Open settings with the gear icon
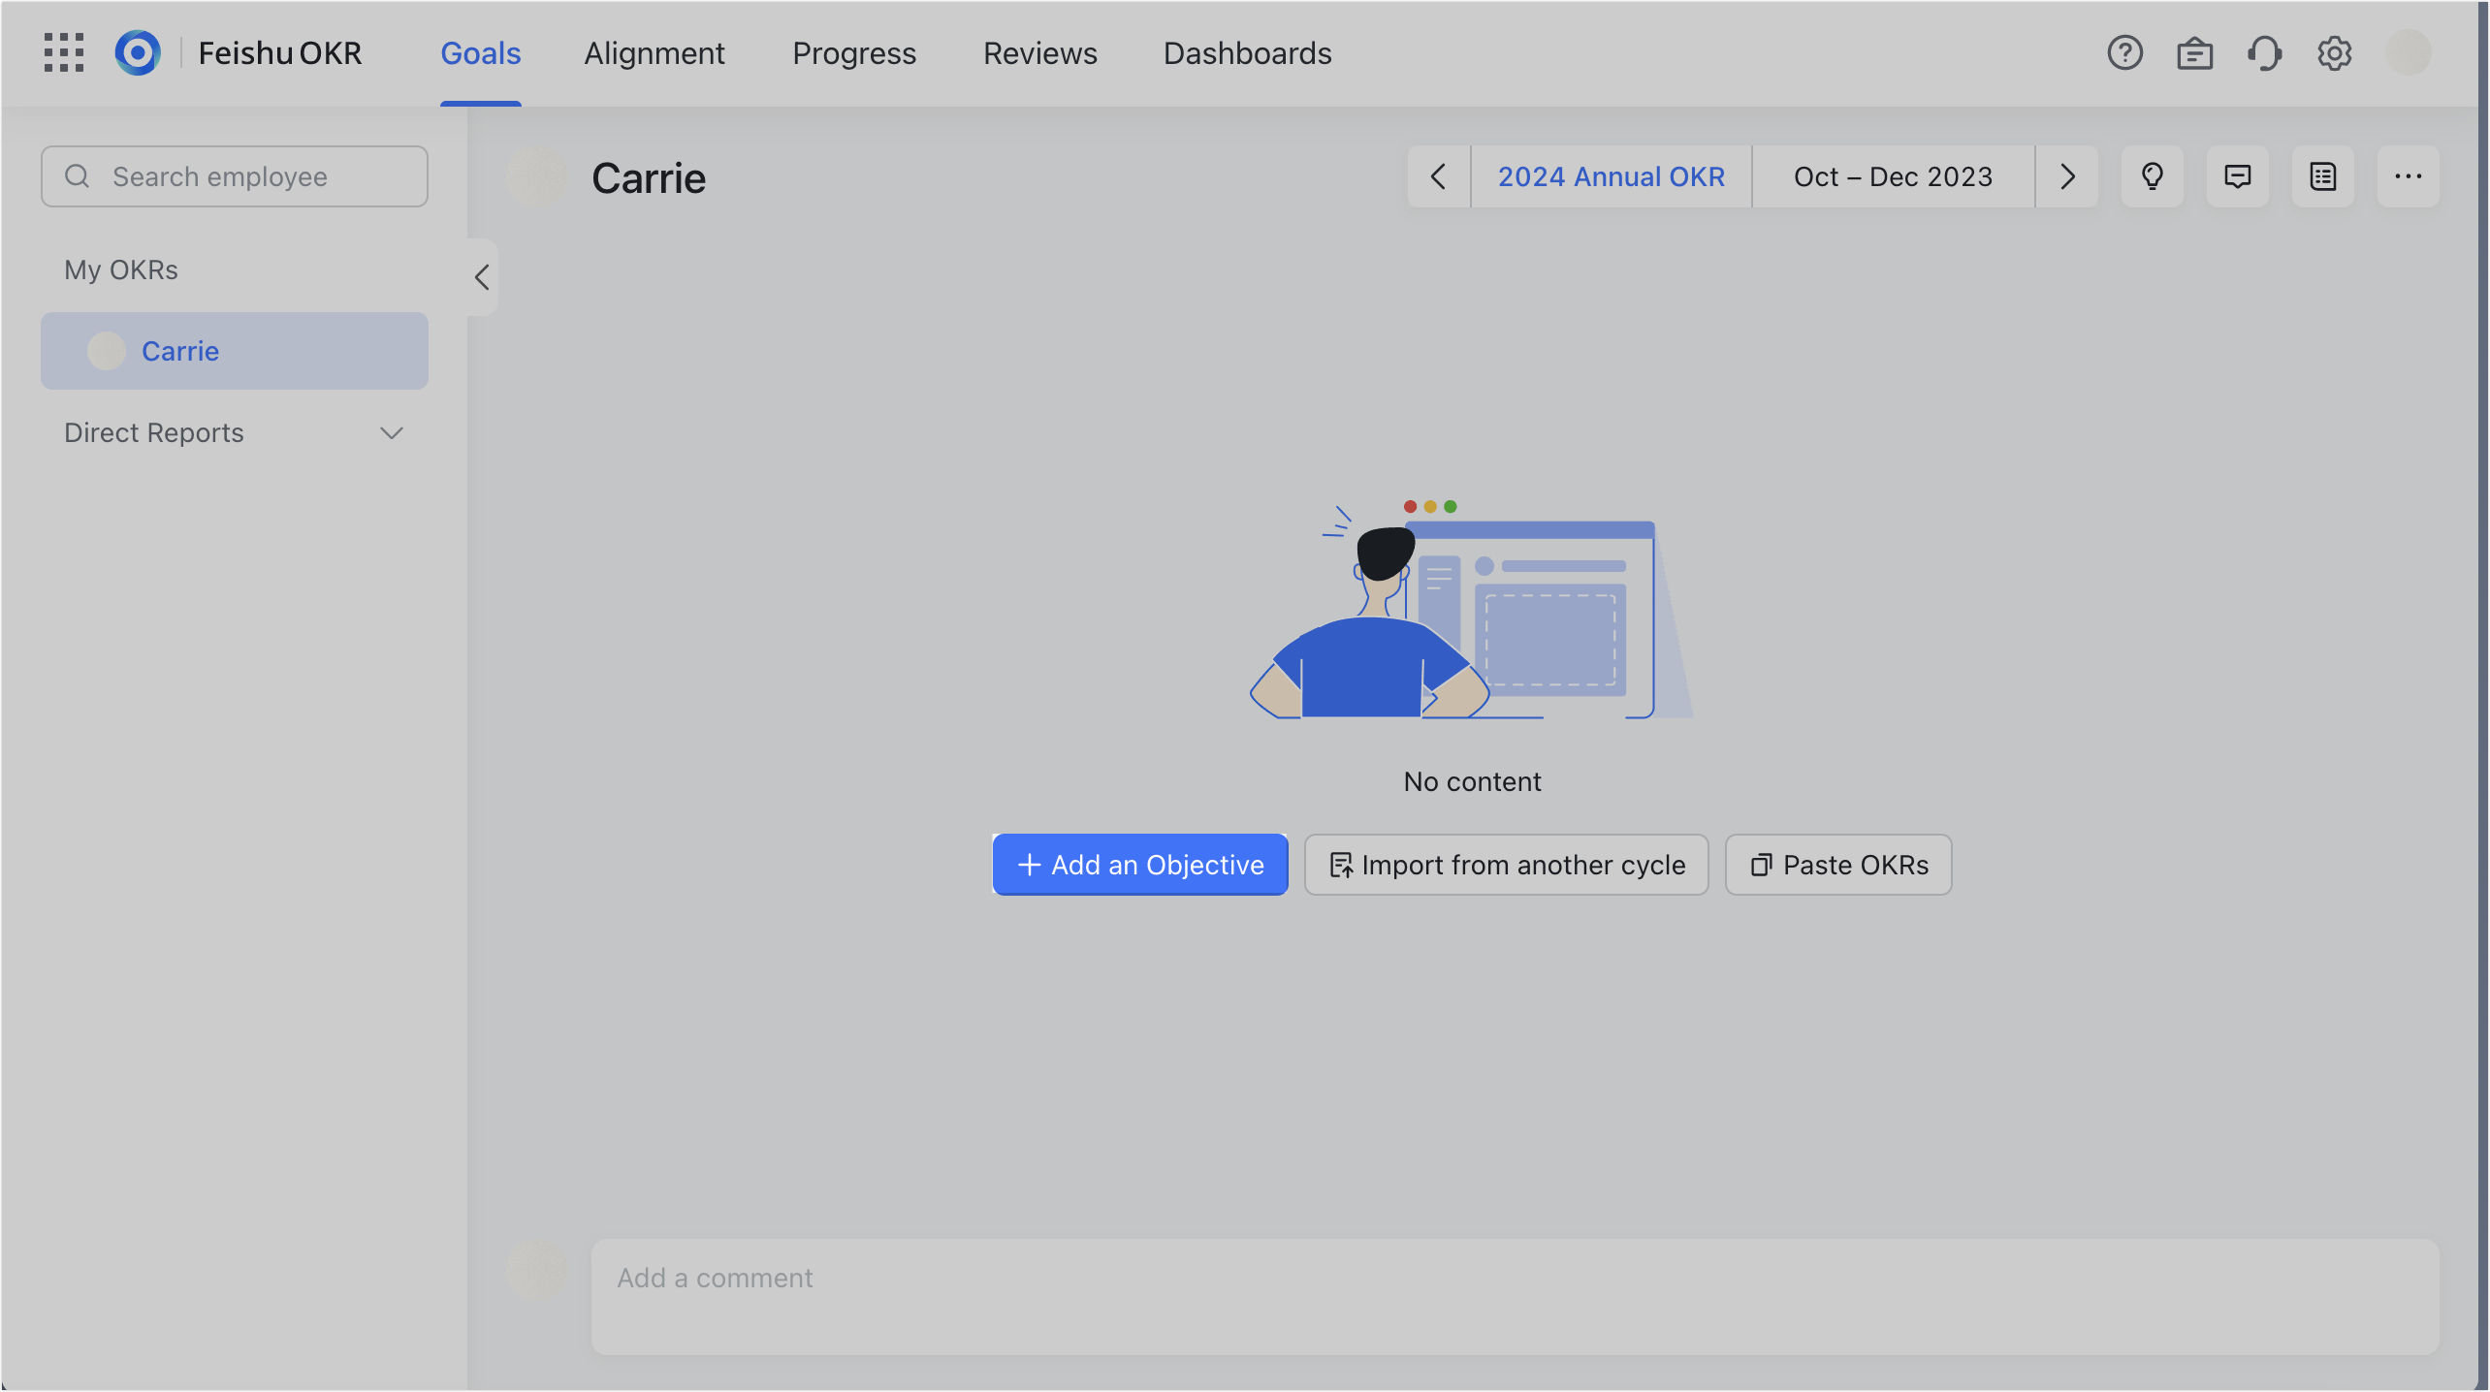 (x=2334, y=53)
